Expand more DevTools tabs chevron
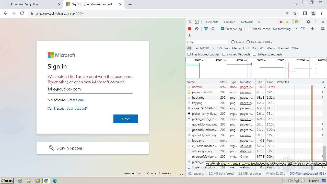 point(259,22)
